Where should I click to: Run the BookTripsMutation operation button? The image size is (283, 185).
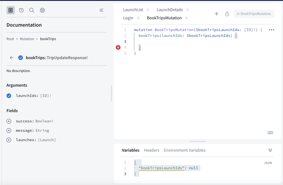pos(254,14)
